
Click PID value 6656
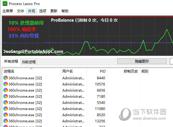(x=101, y=90)
